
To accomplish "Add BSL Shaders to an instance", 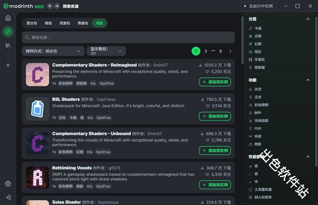I will (215, 116).
